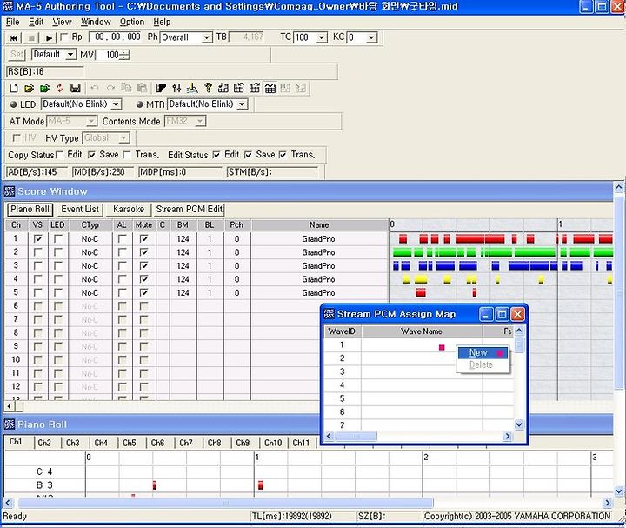The height and width of the screenshot is (528, 626).
Task: Click the green folder import icon
Action: pyautogui.click(x=44, y=88)
